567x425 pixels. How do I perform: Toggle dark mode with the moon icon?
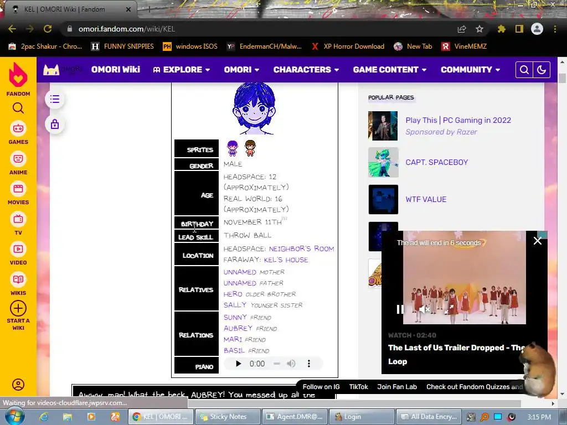(542, 70)
